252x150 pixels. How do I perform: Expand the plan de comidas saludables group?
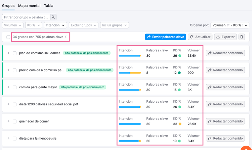pos(8,53)
